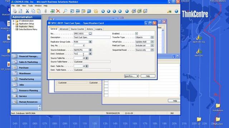Click the Flow Filter toolbar icon
This screenshot has width=229, height=128.
(x=83, y=11)
